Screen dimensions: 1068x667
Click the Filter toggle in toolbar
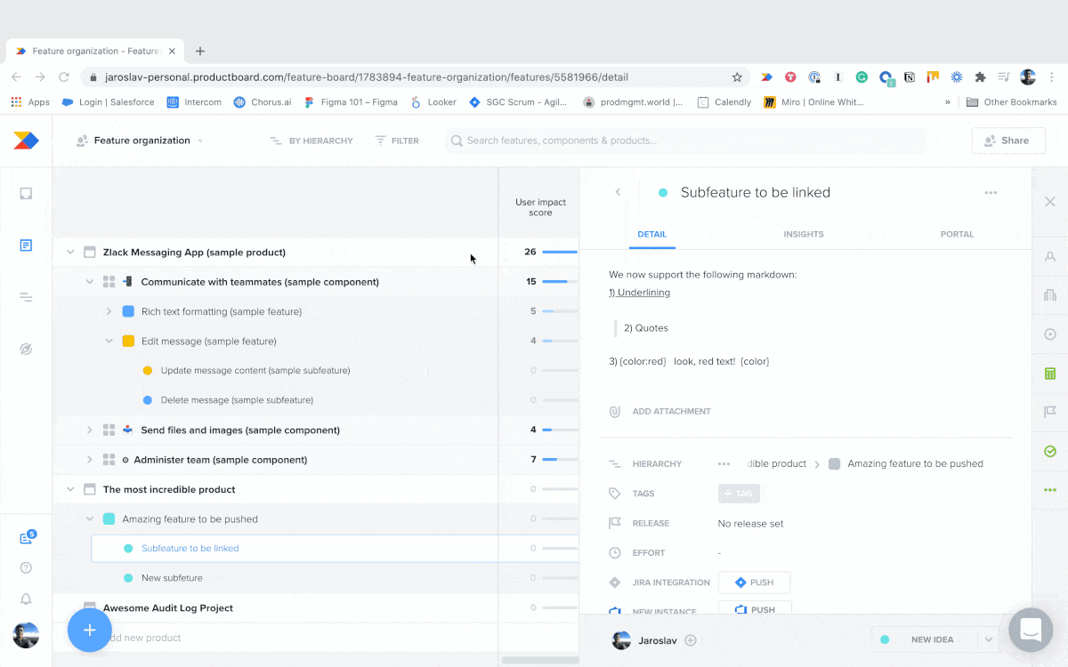[x=397, y=141]
